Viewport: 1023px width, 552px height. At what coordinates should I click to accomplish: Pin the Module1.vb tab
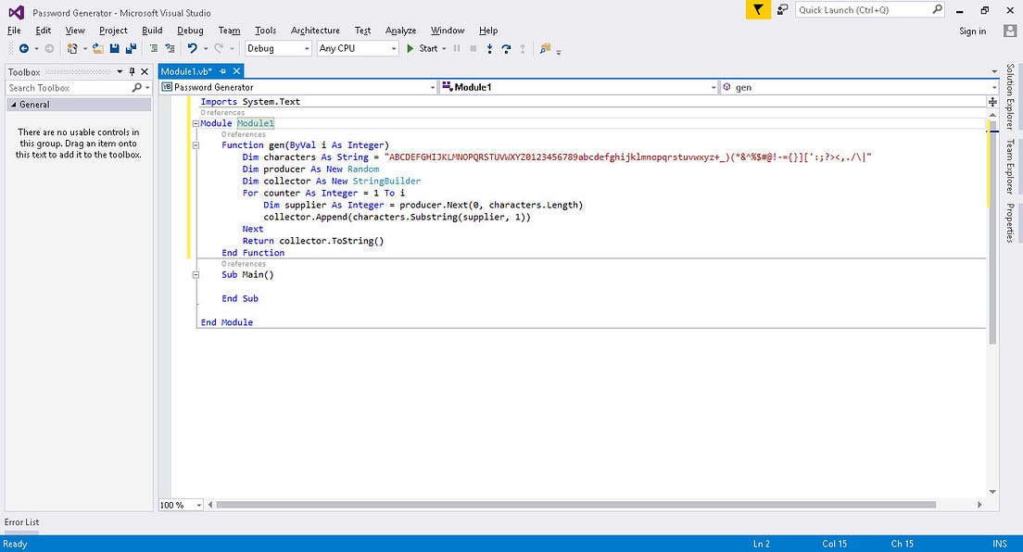[223, 70]
